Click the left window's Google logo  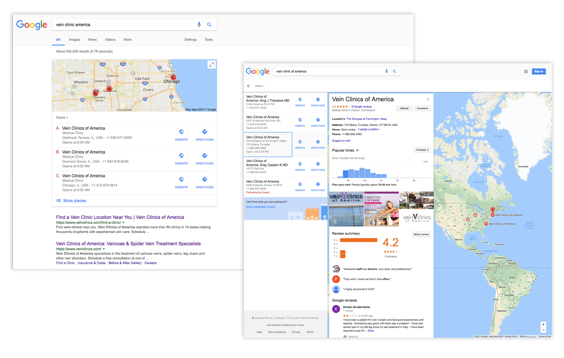coord(32,25)
